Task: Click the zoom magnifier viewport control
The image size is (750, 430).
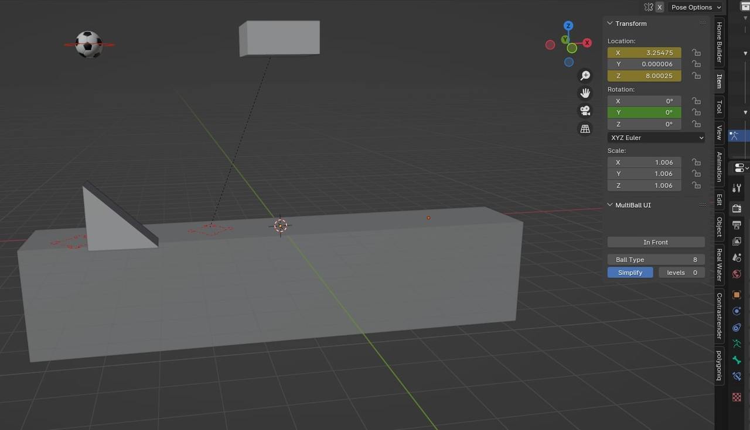Action: pos(585,75)
